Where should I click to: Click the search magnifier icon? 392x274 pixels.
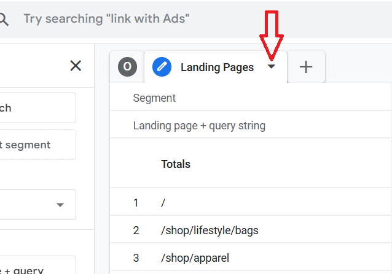click(x=4, y=18)
